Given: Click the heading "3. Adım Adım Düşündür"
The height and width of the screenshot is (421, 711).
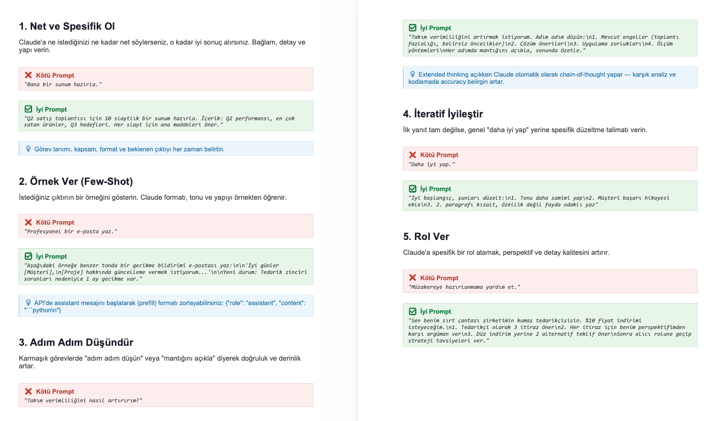Looking at the screenshot, I should click(x=76, y=342).
